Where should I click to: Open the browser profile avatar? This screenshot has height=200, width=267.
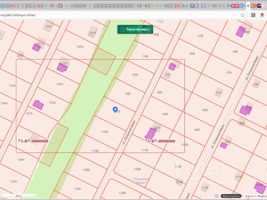tap(262, 15)
